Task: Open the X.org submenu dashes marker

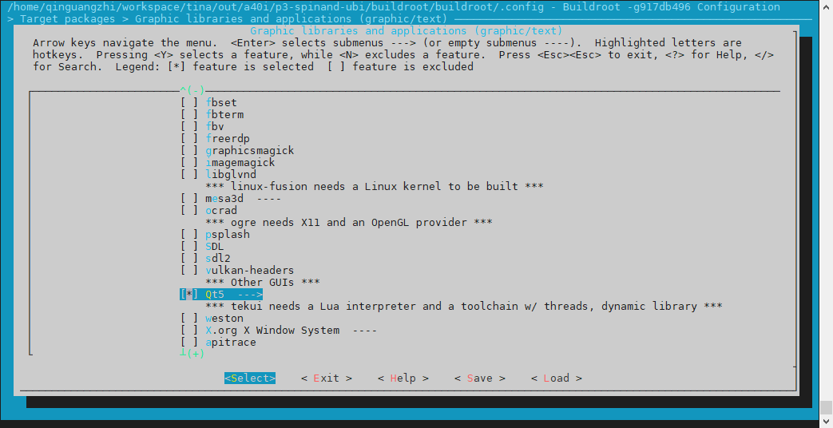Action: pyautogui.click(x=365, y=331)
